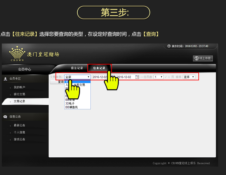Select 交易记录 in the sidebar

19,101
